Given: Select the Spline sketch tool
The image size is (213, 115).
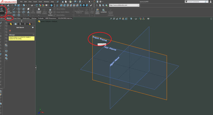Looking at the screenshot, I should pyautogui.click(x=23, y=9).
